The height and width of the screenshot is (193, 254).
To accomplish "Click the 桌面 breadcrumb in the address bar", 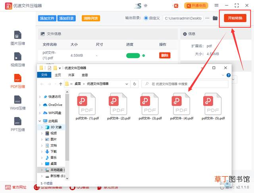I will click(78, 84).
